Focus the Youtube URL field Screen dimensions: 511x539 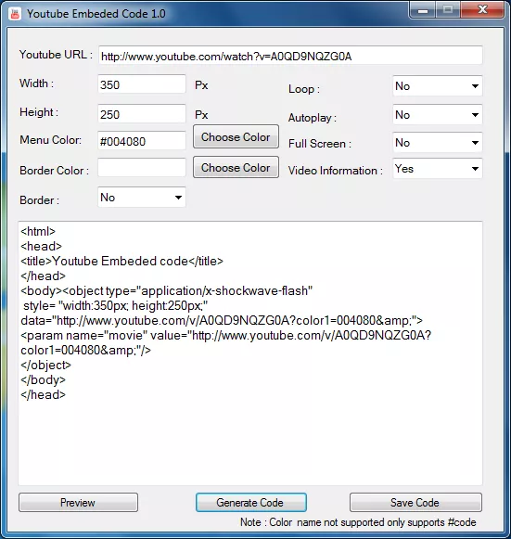pyautogui.click(x=290, y=56)
